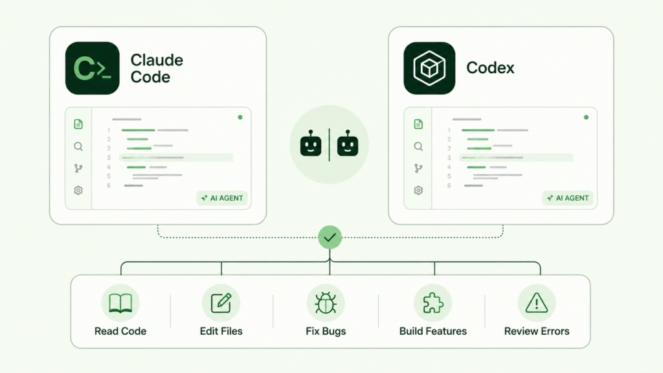Click the search icon in the Codex sidebar
Image resolution: width=663 pixels, height=373 pixels.
pyautogui.click(x=418, y=146)
